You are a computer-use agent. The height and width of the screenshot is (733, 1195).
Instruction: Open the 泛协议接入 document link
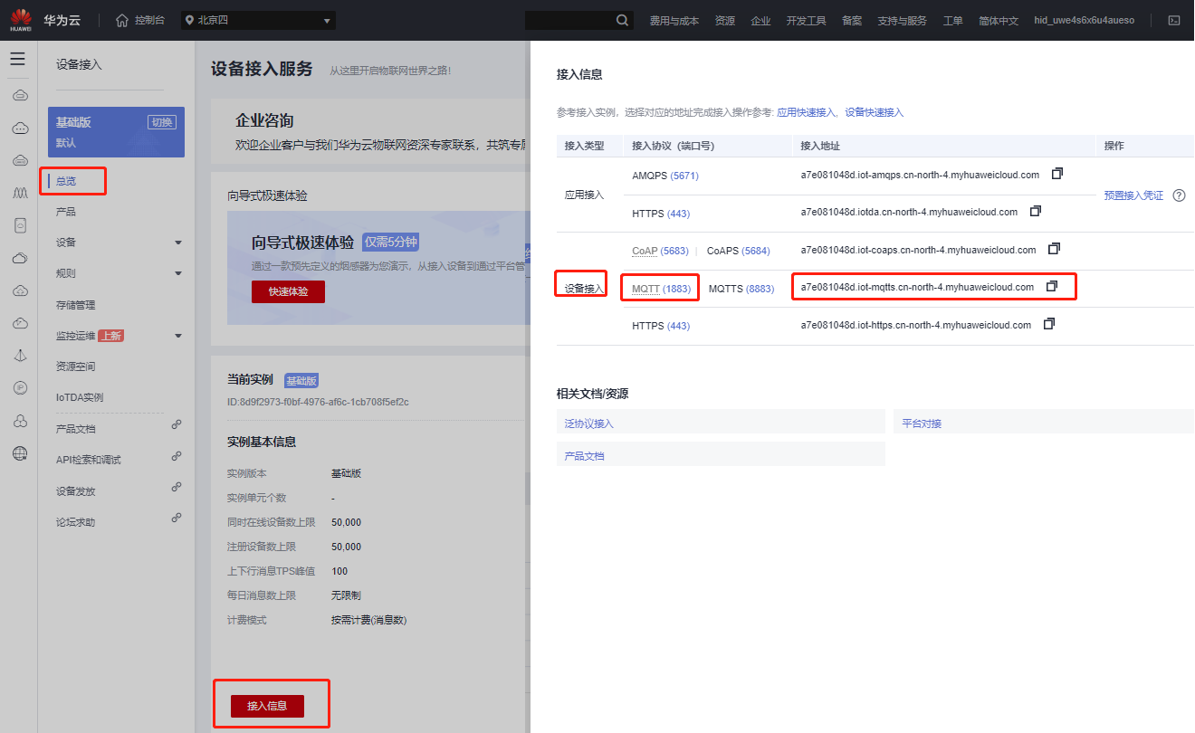coord(588,424)
